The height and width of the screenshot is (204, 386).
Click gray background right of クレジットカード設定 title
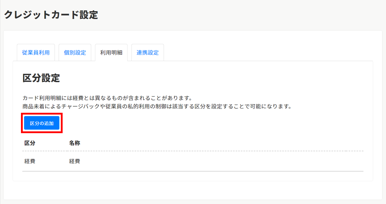236,15
